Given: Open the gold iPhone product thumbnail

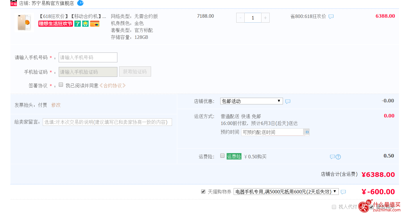Looking at the screenshot, I should point(24,22).
